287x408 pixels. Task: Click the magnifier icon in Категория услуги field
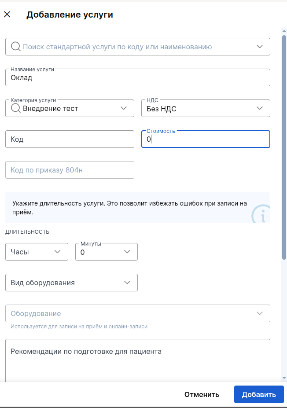[x=15, y=108]
